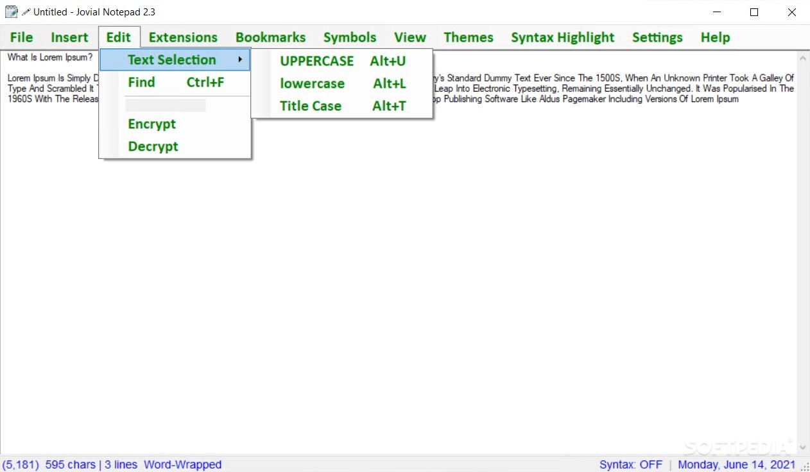Select Encrypt from the Edit menu

click(175, 124)
